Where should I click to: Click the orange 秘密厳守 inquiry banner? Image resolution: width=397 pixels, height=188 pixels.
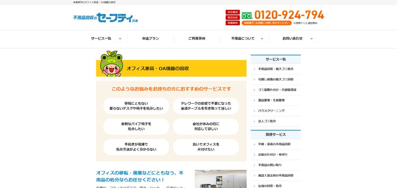tap(266, 23)
